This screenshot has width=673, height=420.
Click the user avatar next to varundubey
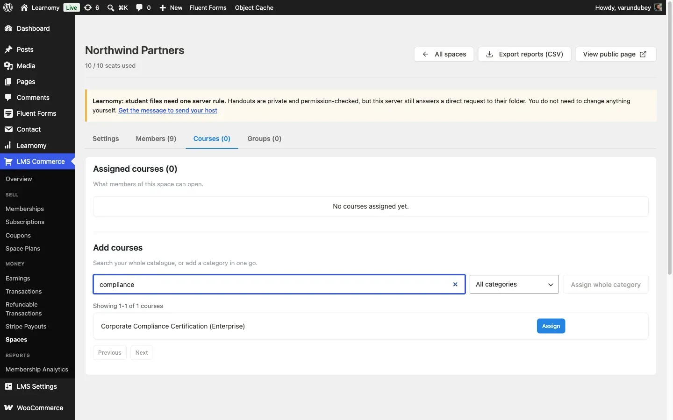[x=658, y=7]
